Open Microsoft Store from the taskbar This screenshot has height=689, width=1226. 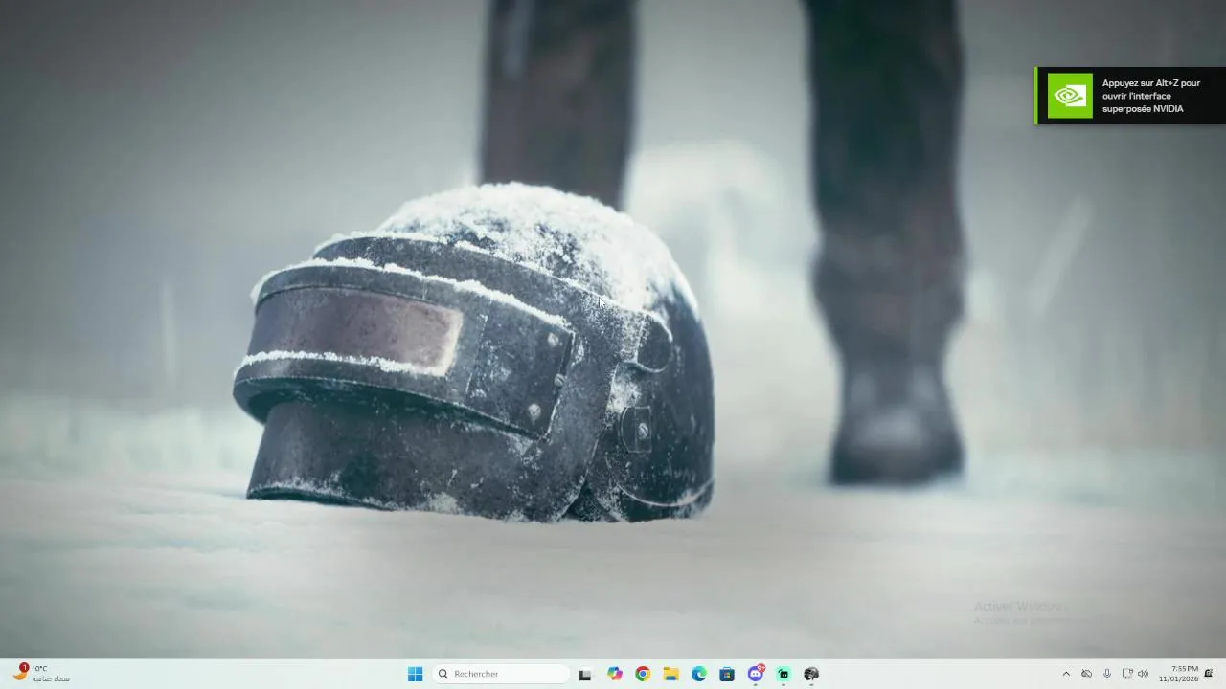tap(727, 674)
